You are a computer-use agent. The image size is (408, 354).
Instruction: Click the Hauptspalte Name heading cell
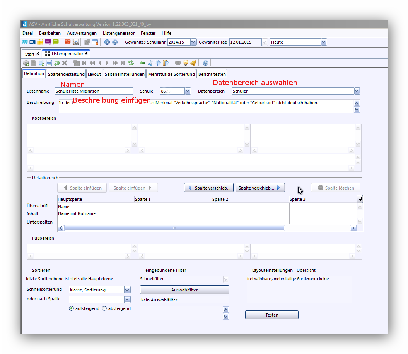click(x=96, y=207)
